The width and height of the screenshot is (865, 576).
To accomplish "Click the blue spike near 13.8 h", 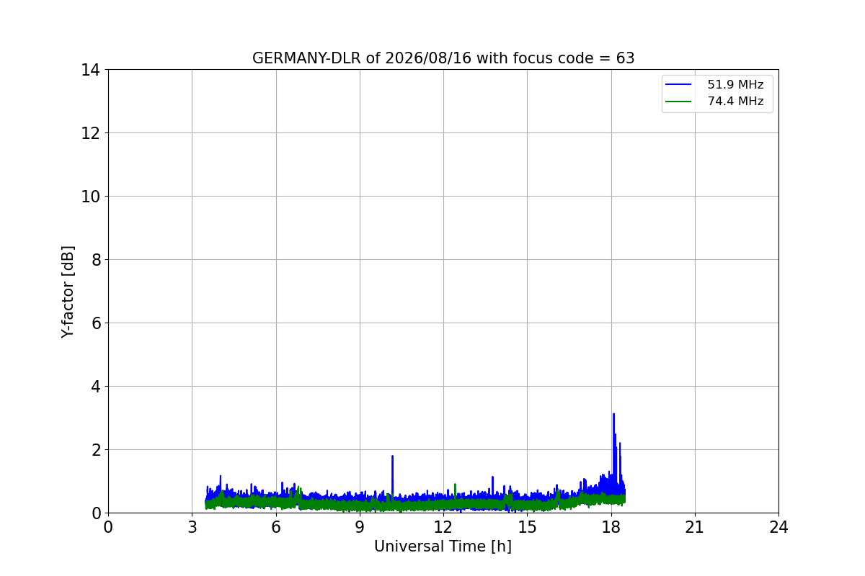I will pos(492,485).
